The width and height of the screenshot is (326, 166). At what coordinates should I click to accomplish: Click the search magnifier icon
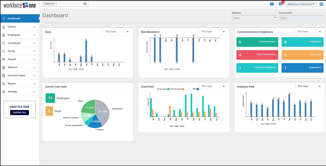pyautogui.click(x=85, y=4)
